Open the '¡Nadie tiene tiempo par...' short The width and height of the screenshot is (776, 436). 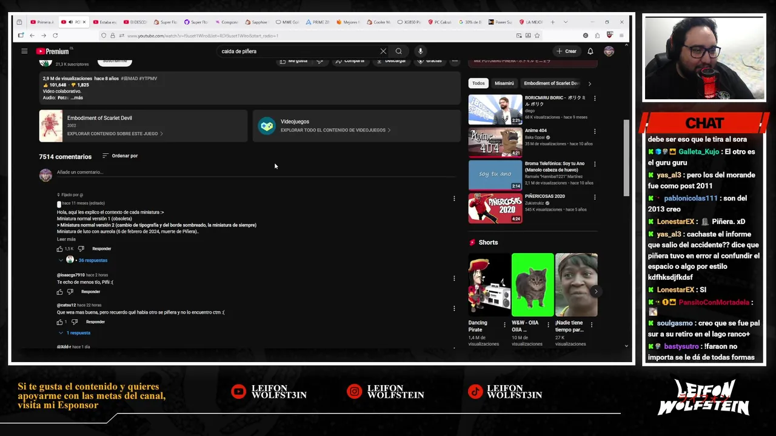576,285
